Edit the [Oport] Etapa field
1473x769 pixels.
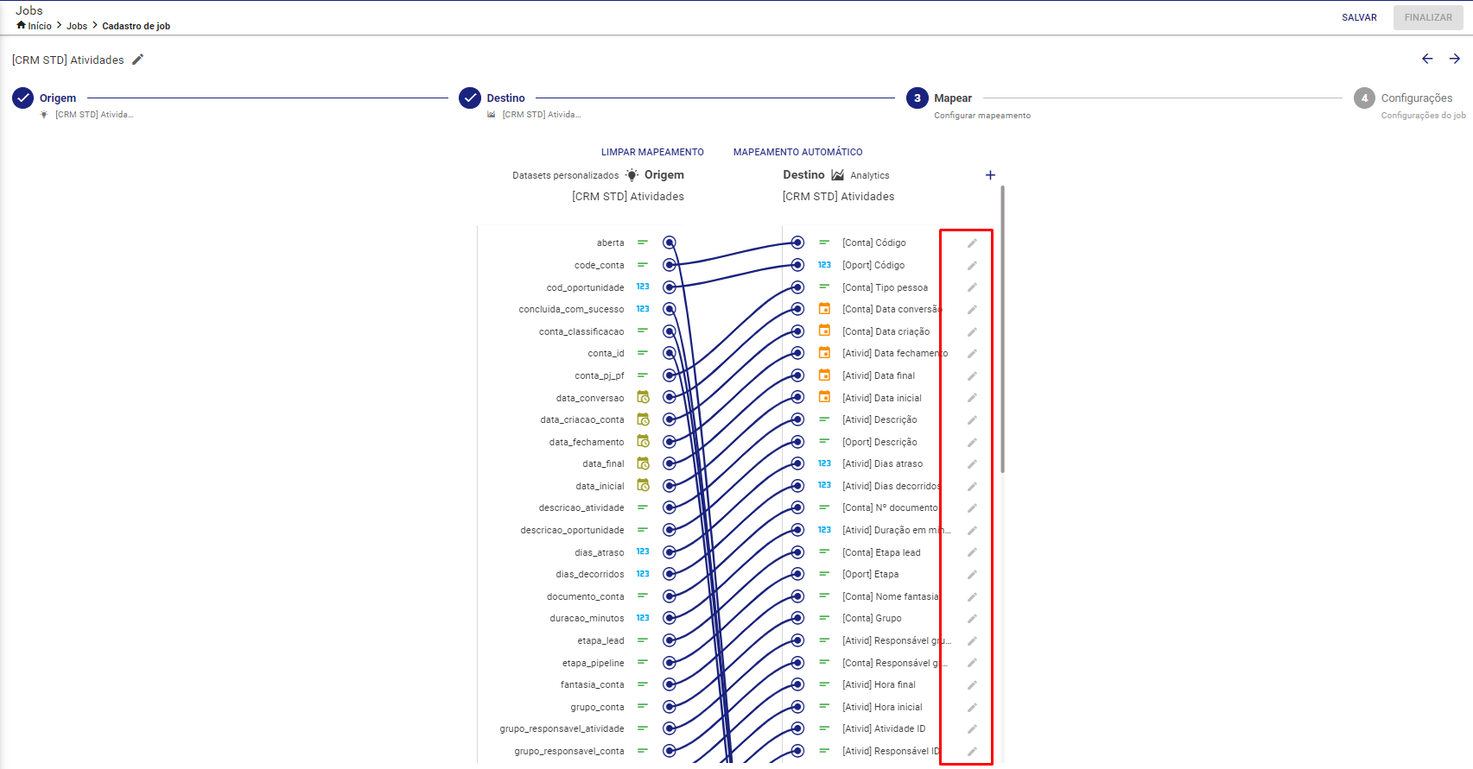972,575
